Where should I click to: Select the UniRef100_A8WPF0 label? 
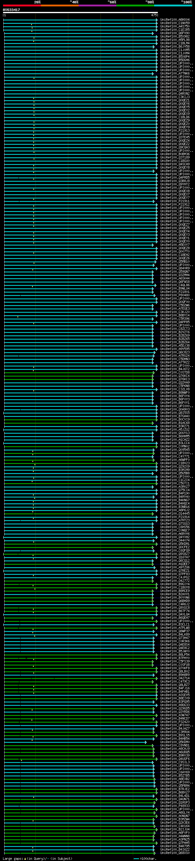pyautogui.click(x=175, y=460)
